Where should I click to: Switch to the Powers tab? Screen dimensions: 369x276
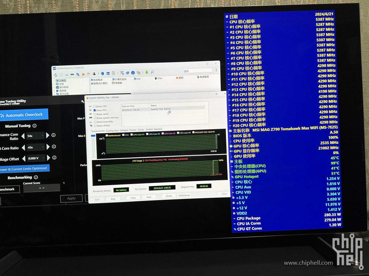(133, 130)
